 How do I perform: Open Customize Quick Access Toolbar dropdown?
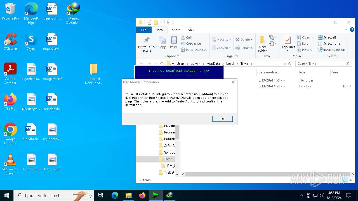[161, 22]
